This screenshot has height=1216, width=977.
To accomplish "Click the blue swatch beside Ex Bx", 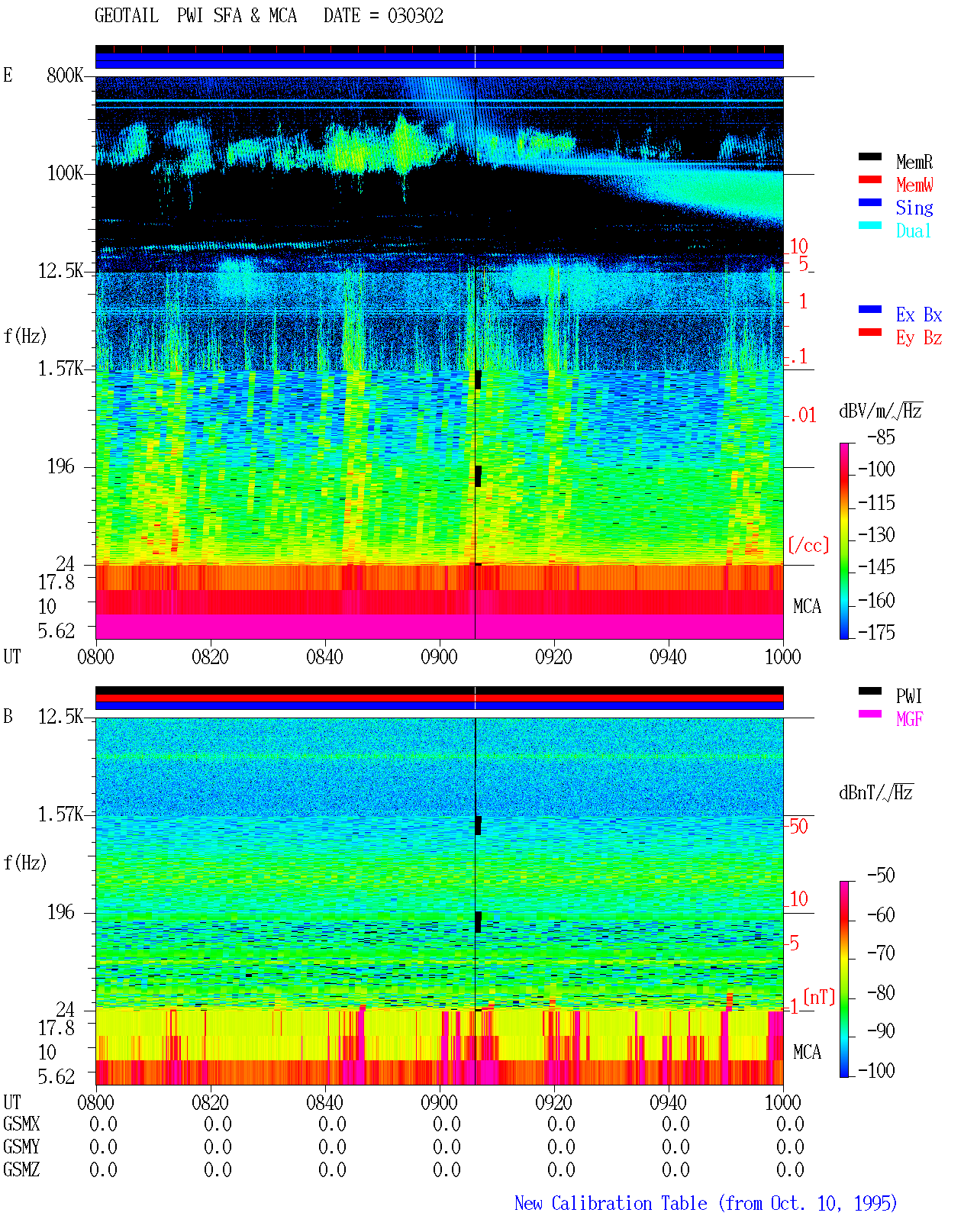I will point(869,309).
